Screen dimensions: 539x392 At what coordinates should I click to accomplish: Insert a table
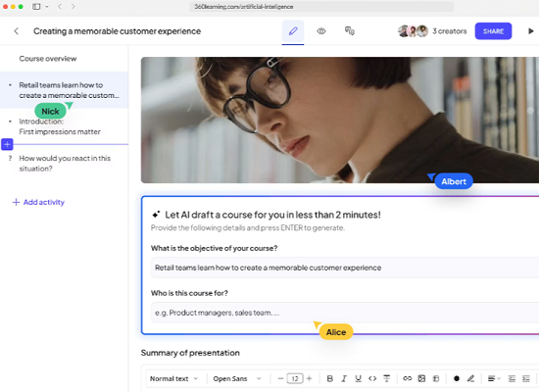pyautogui.click(x=436, y=378)
